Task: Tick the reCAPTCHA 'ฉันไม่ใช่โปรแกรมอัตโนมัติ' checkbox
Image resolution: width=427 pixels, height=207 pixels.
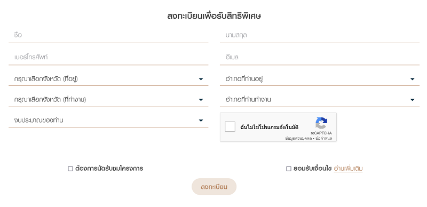Action: [x=230, y=126]
